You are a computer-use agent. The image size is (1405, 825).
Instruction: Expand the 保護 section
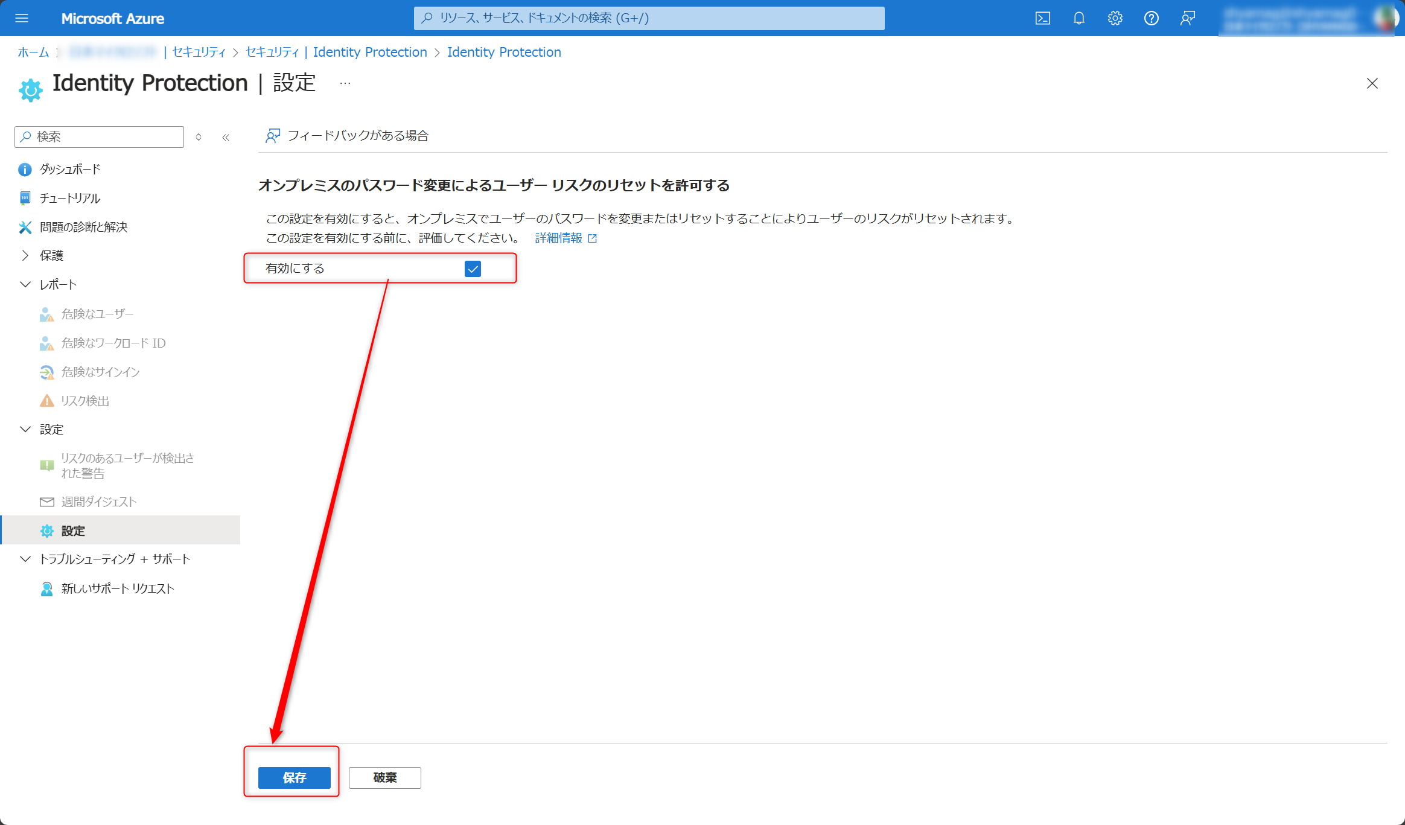(25, 255)
